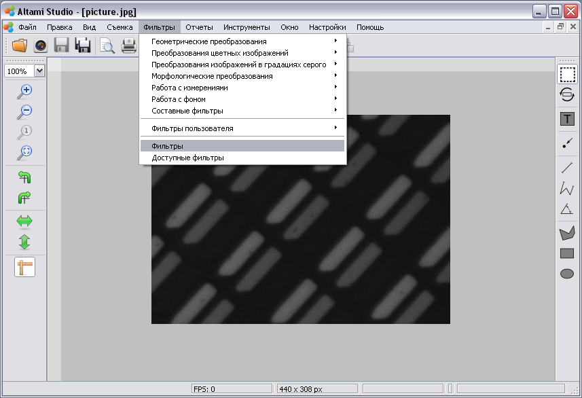The image size is (582, 398).
Task: Open the Правка menu
Action: pyautogui.click(x=59, y=27)
